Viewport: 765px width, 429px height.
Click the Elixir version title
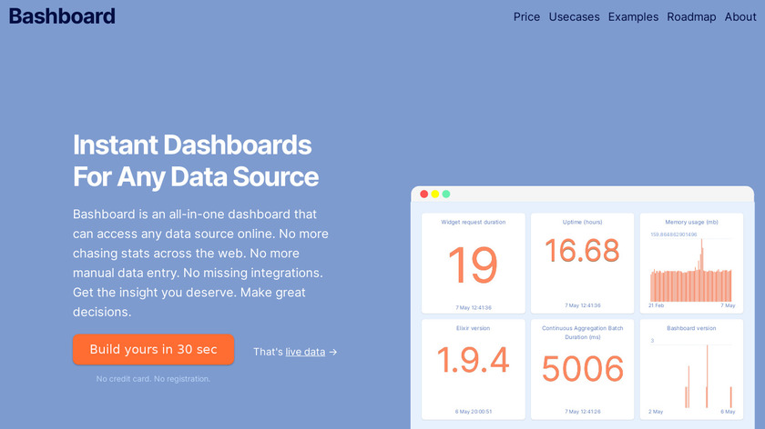[473, 328]
